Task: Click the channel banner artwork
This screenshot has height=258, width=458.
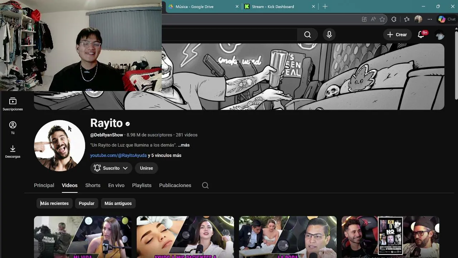Action: click(x=303, y=77)
